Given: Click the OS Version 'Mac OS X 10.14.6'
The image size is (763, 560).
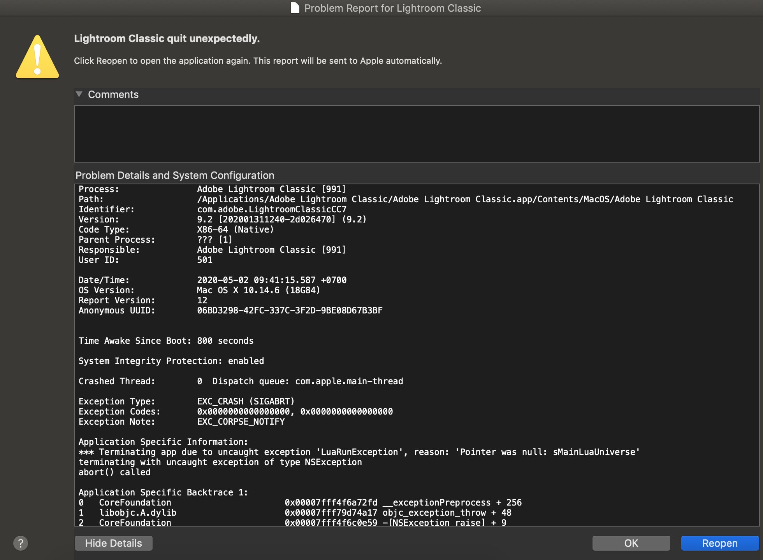Looking at the screenshot, I should [238, 290].
